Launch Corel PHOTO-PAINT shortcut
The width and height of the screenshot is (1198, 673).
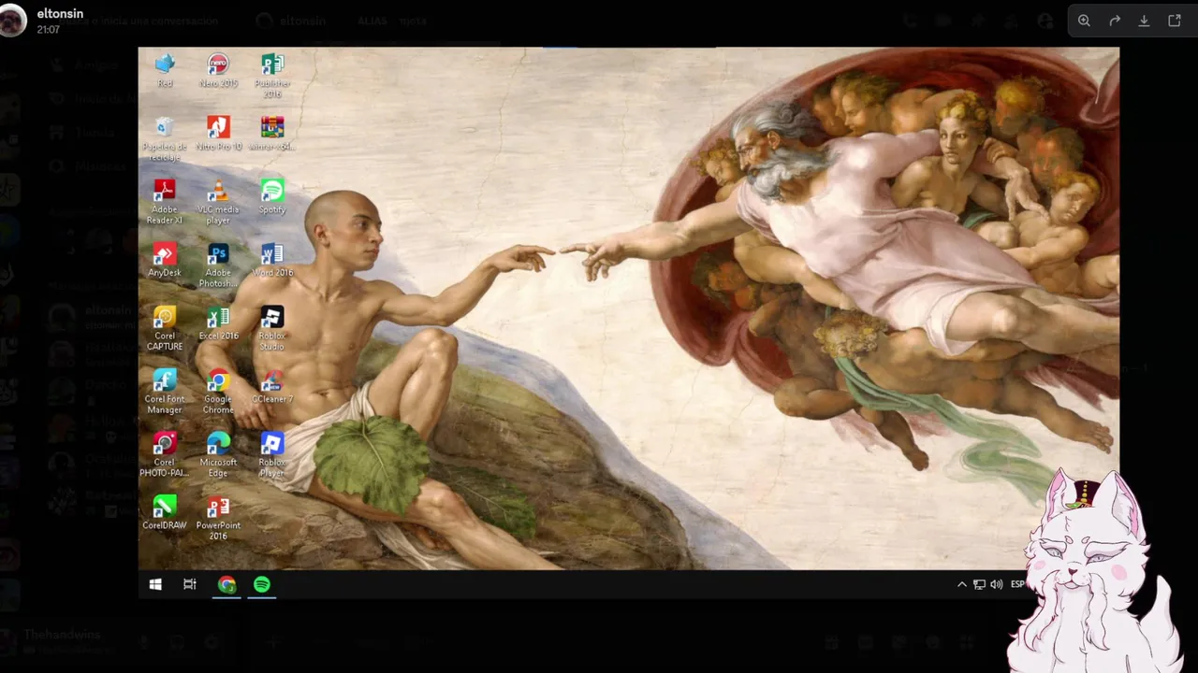(165, 454)
